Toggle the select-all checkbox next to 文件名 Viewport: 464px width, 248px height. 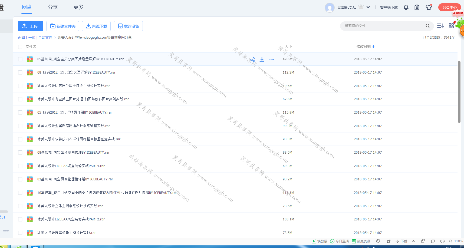pos(20,47)
